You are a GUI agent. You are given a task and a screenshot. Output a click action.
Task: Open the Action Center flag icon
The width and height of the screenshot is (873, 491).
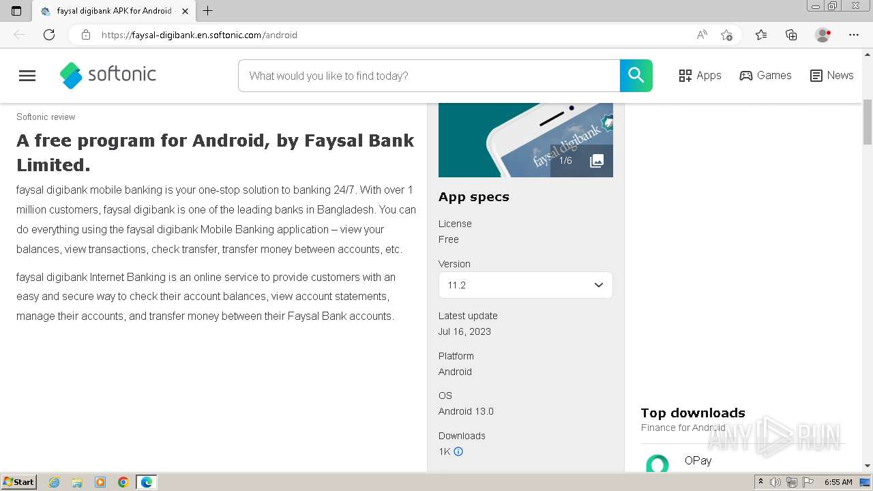pyautogui.click(x=808, y=482)
